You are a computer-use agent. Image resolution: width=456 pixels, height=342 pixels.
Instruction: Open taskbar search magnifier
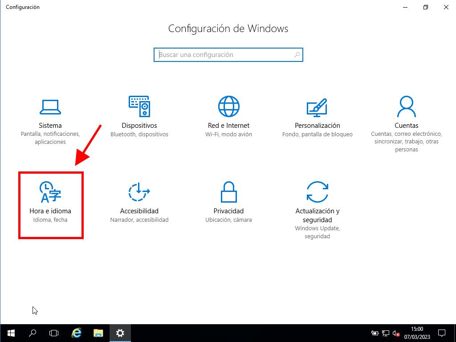coord(33,333)
